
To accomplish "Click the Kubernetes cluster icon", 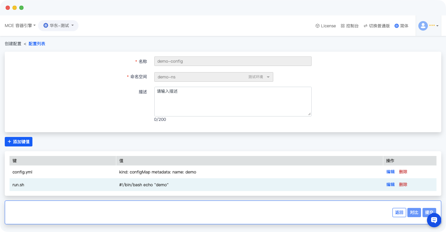I will tap(45, 26).
